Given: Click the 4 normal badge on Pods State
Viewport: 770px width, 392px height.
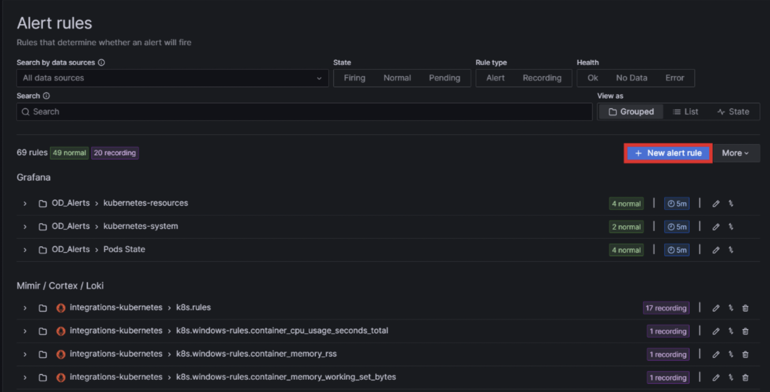Looking at the screenshot, I should pos(626,250).
